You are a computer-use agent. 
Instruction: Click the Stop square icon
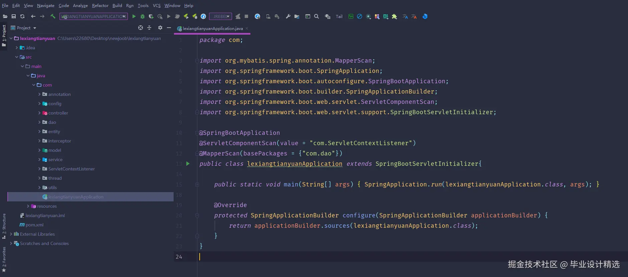click(246, 16)
